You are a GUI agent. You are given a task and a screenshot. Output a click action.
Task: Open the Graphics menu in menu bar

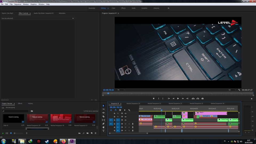pyautogui.click(x=34, y=4)
